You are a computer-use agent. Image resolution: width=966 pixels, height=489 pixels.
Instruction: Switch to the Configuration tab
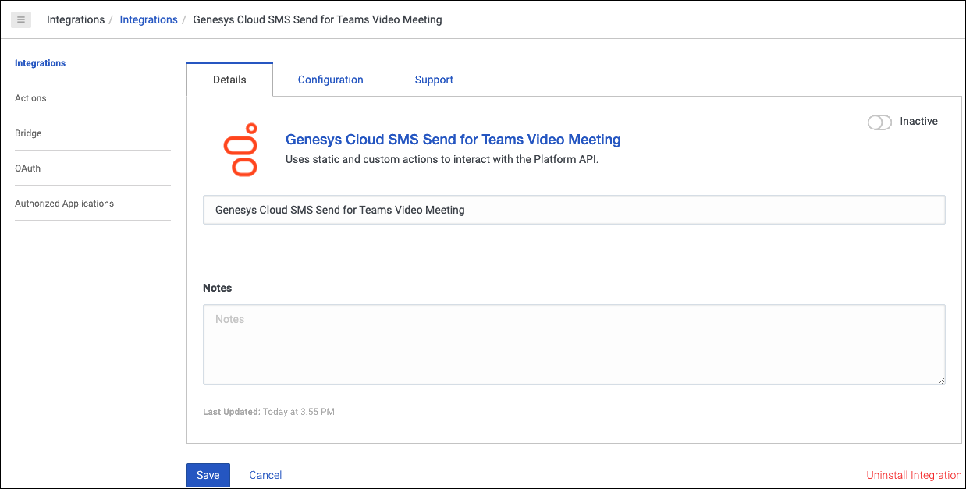tap(330, 80)
